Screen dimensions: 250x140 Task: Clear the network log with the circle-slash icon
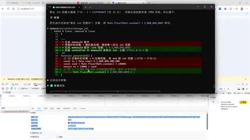7,89
